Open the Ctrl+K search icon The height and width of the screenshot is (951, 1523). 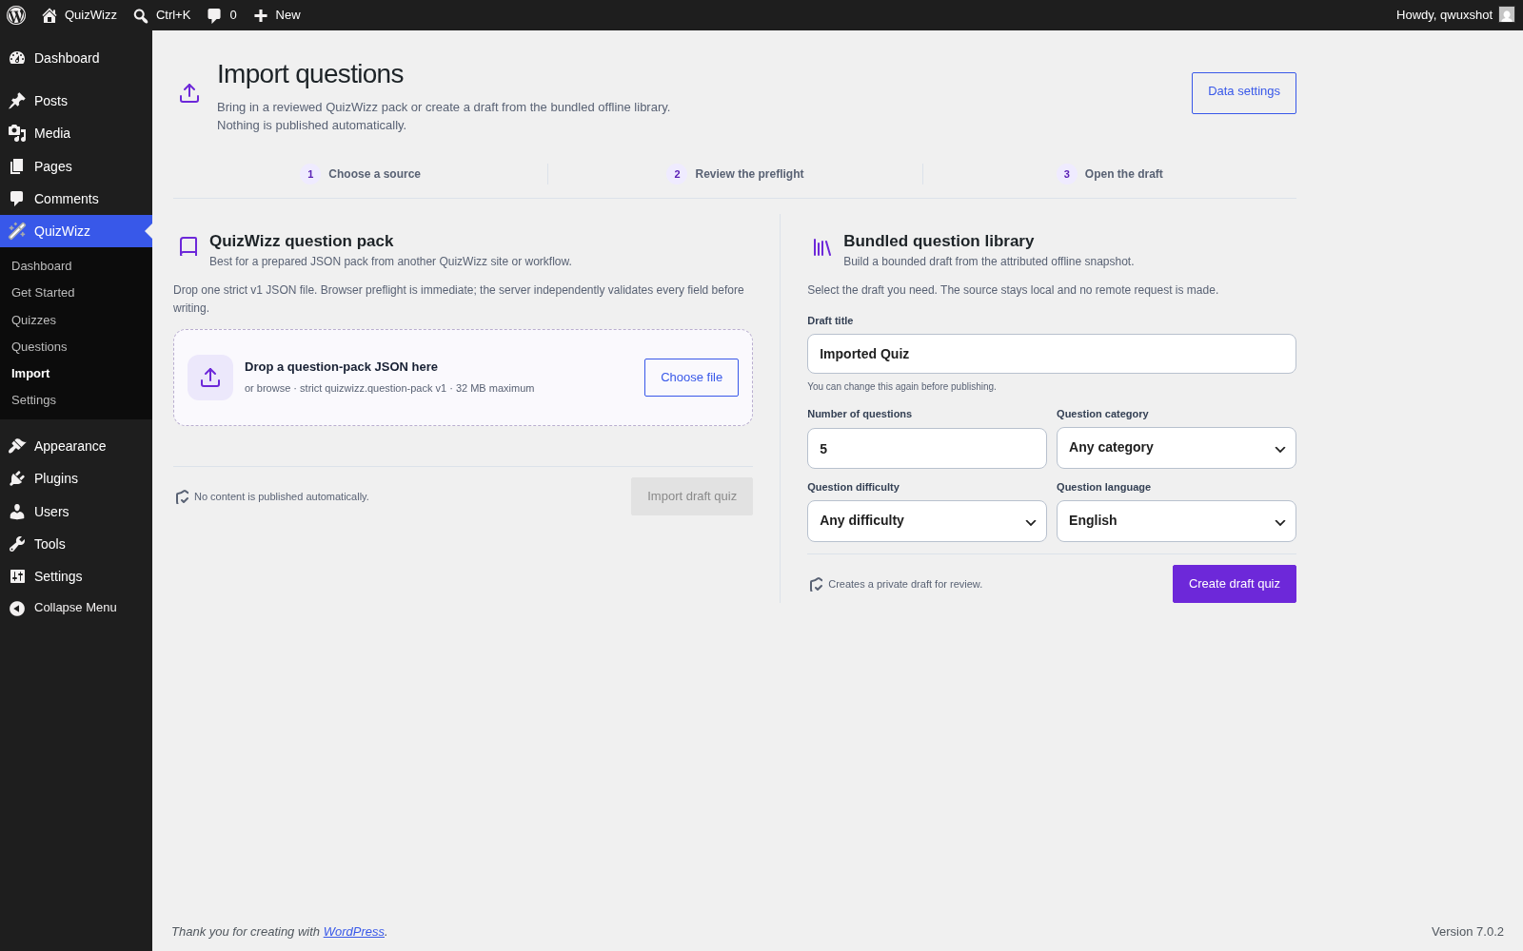(141, 15)
